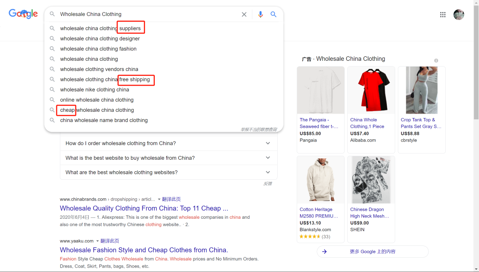The height and width of the screenshot is (272, 479).
Task: Click the magnifier icon beside 'wholesale nike clothing china'
Action: [x=52, y=90]
